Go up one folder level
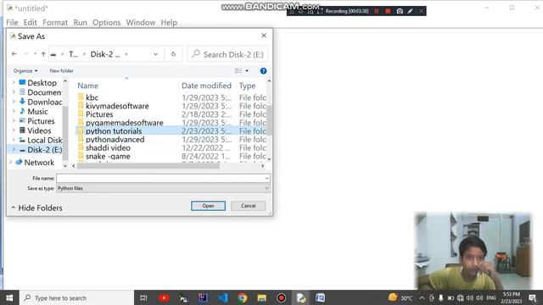Screen dimensions: 543x305 pos(43,54)
